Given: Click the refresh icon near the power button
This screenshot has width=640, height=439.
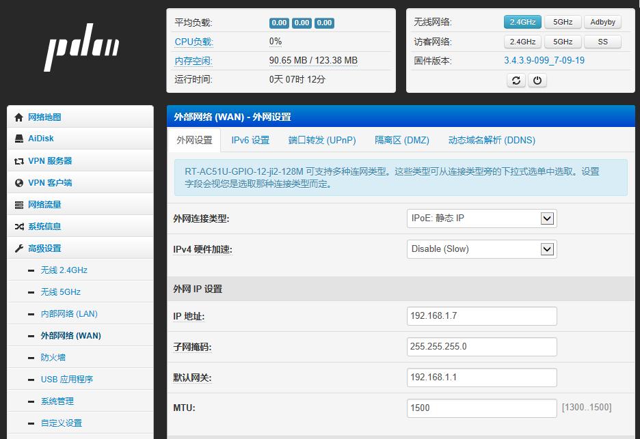Looking at the screenshot, I should click(516, 80).
